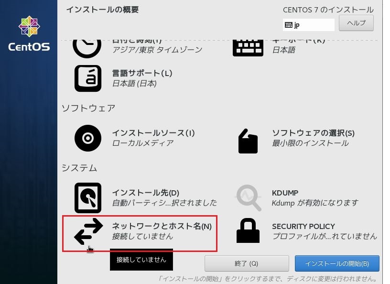Screen dimensions: 390x284
Task: Click the language support á icon
Action: (88, 78)
